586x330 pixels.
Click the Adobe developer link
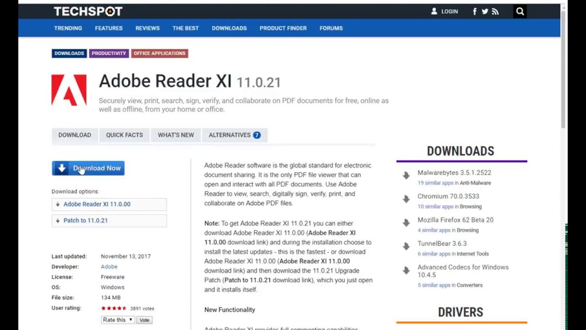109,267
